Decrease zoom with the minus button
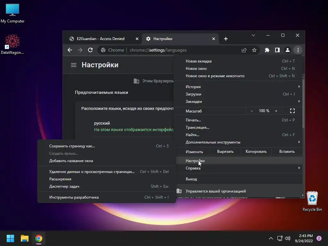The width and height of the screenshot is (328, 246). [x=252, y=111]
